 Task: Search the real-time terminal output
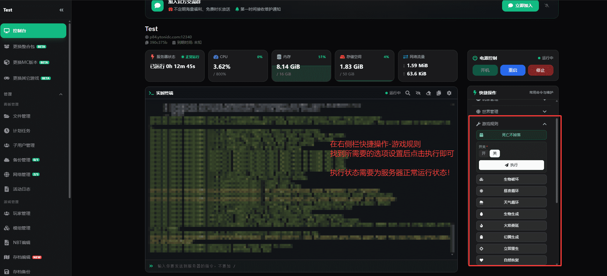(x=408, y=93)
